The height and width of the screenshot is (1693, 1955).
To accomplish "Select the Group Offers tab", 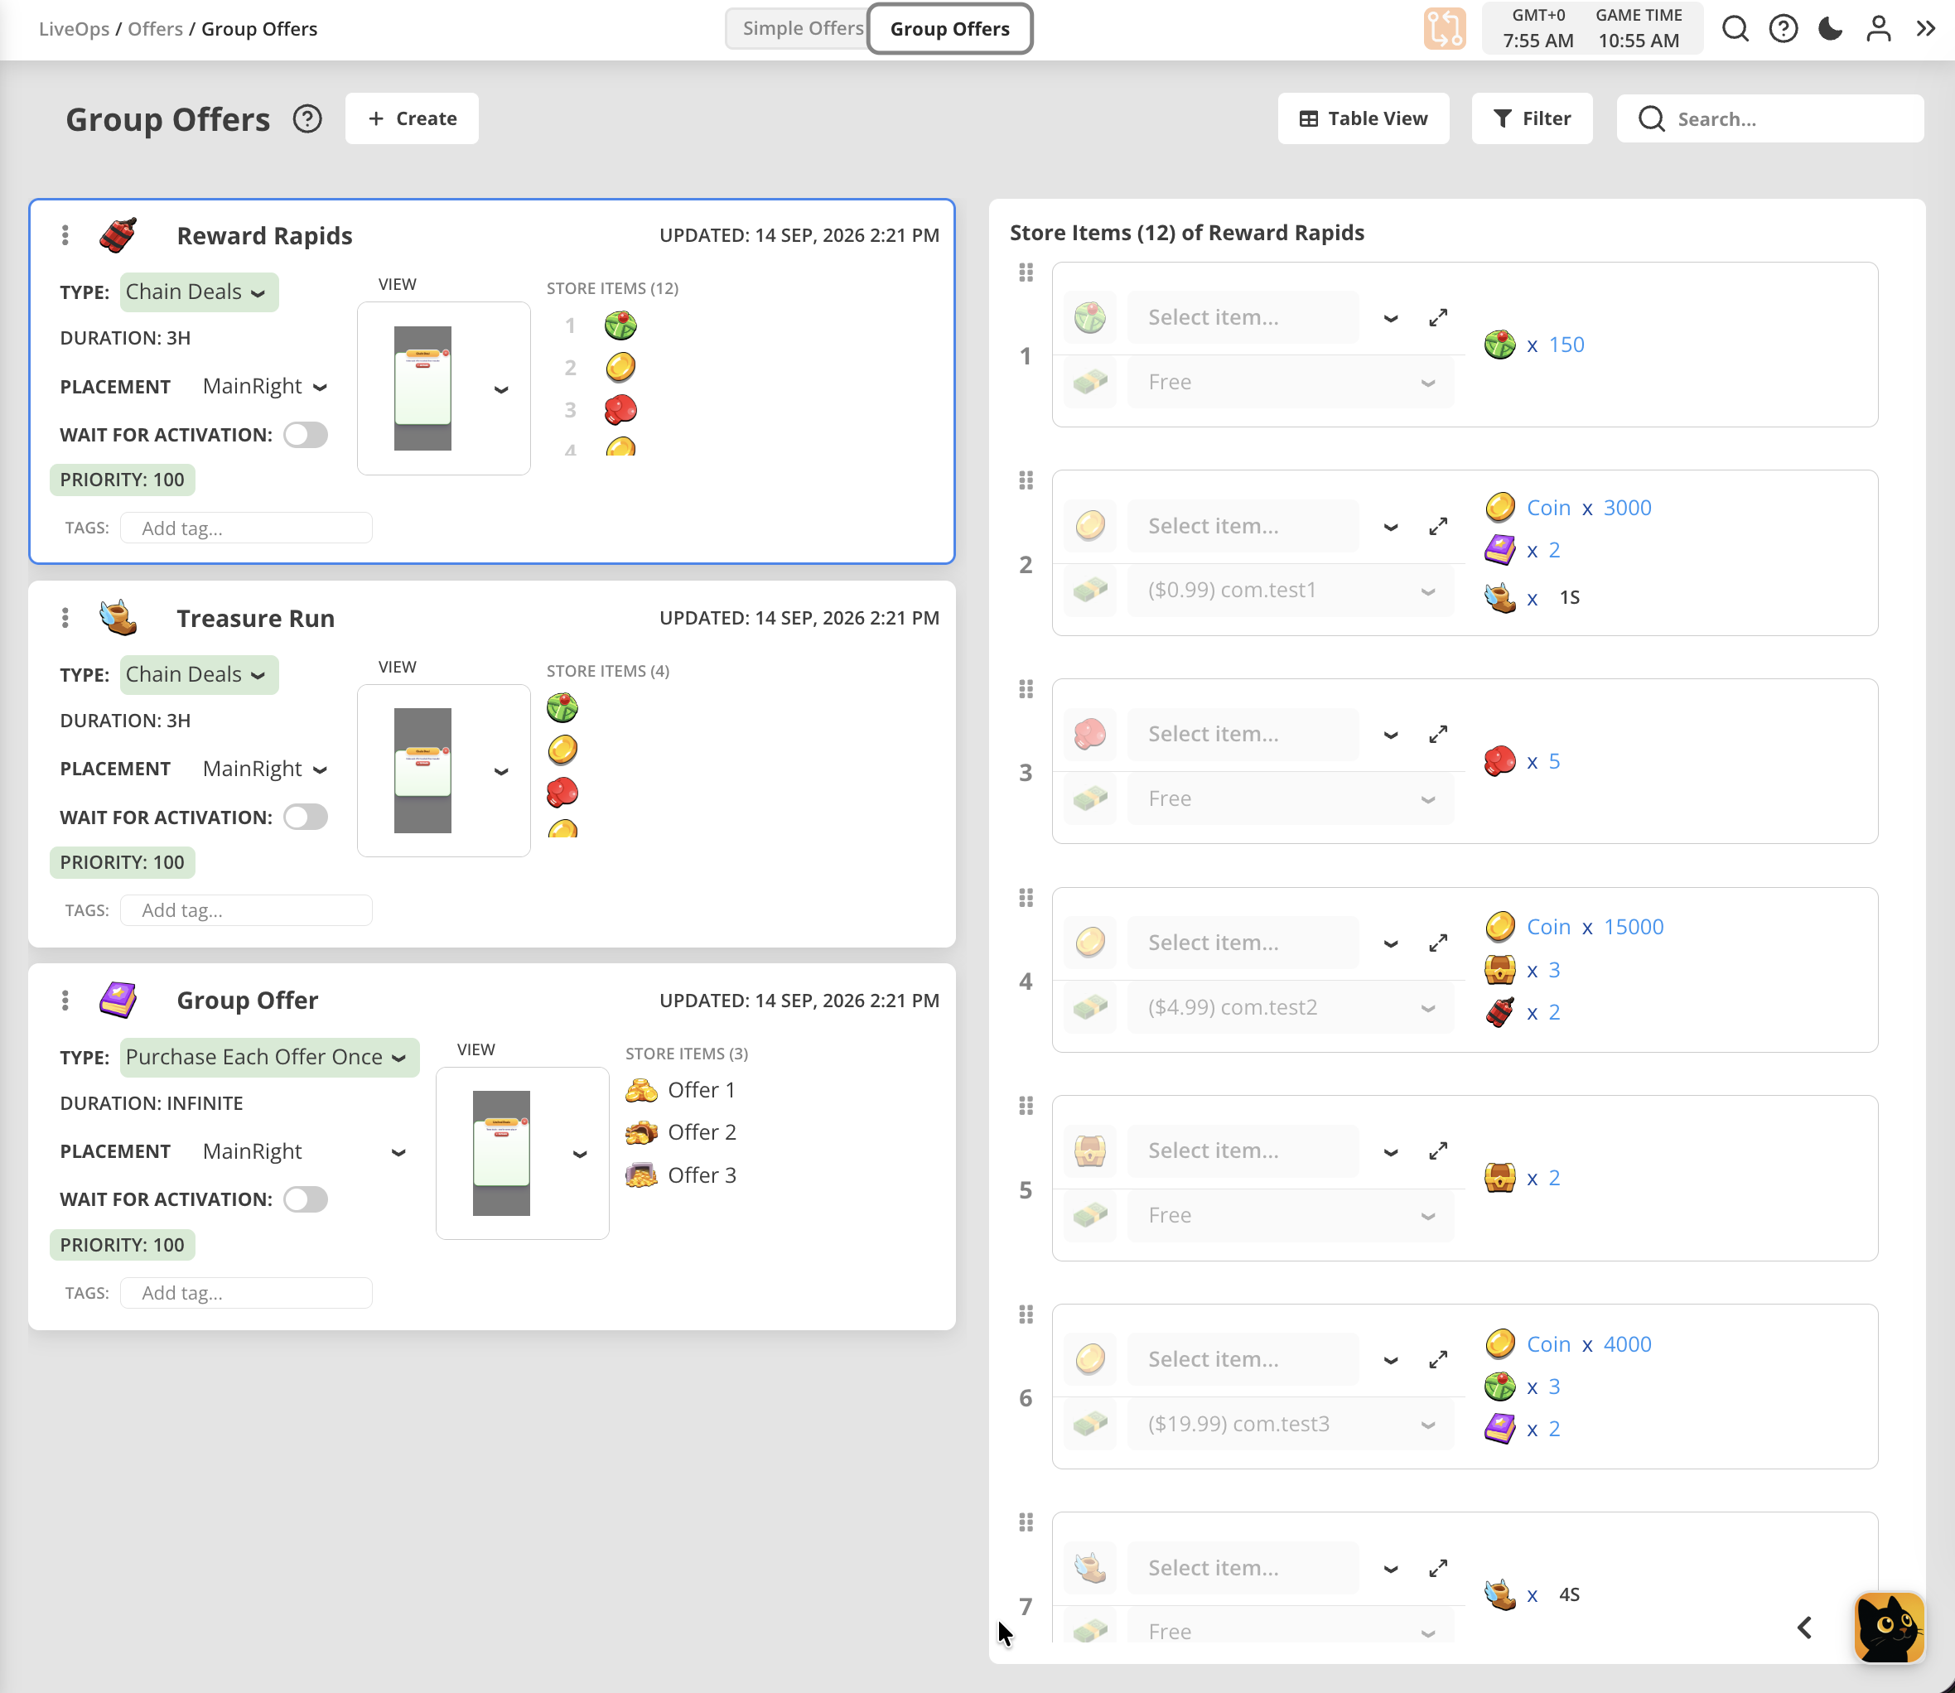I will [949, 28].
